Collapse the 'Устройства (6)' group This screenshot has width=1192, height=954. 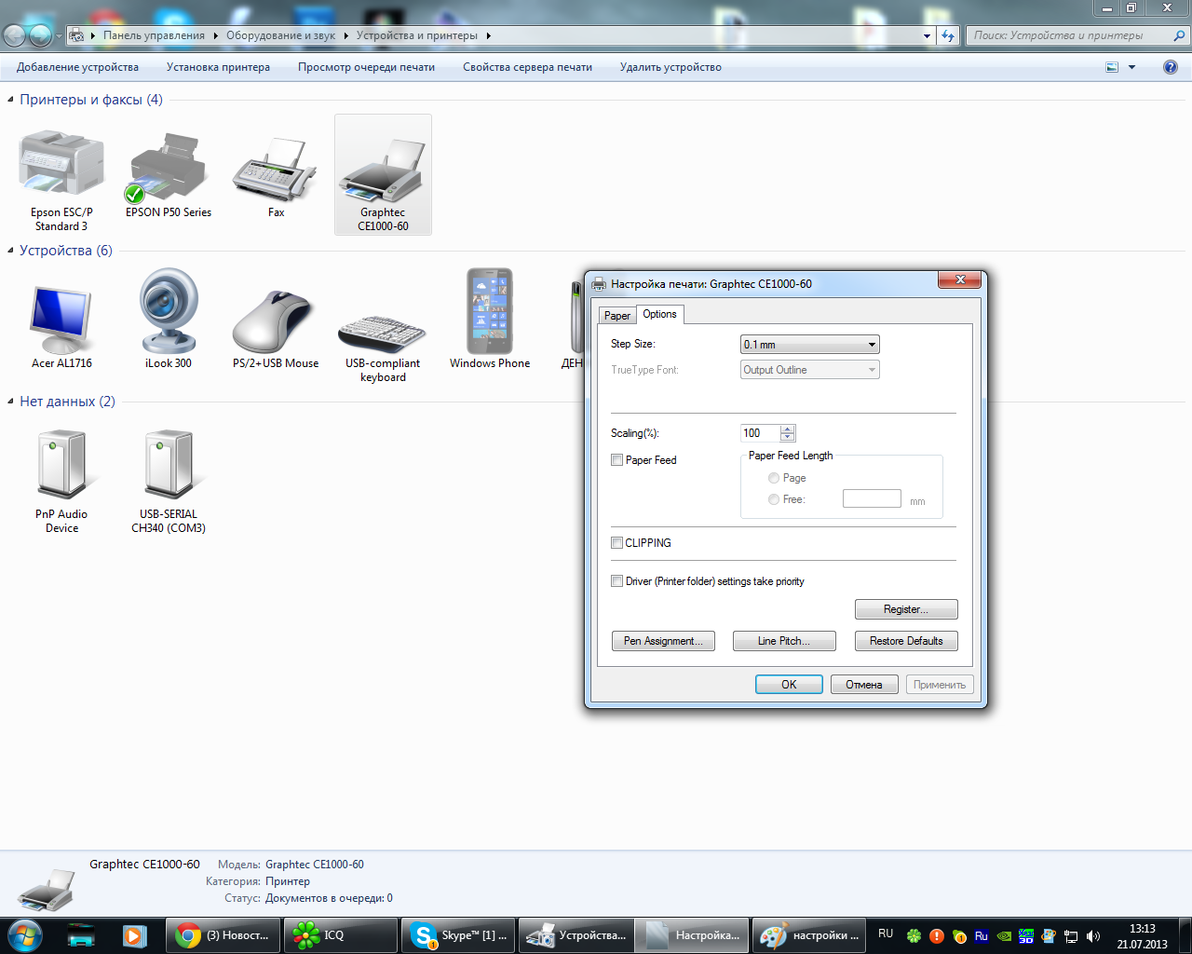(x=11, y=251)
